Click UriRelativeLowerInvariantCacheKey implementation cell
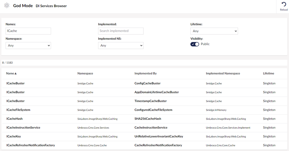Image resolution: width=289 pixels, height=151 pixels. (x=159, y=136)
